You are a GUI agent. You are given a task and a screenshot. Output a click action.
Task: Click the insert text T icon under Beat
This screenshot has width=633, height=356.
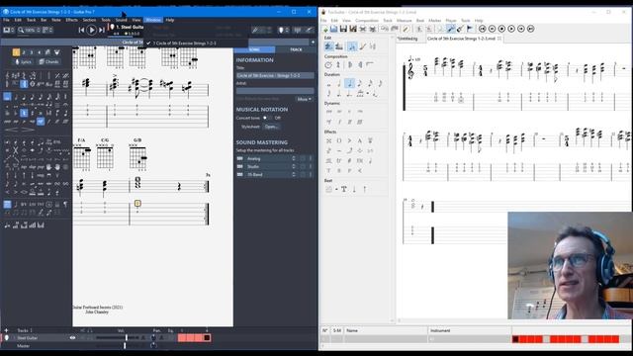(344, 189)
